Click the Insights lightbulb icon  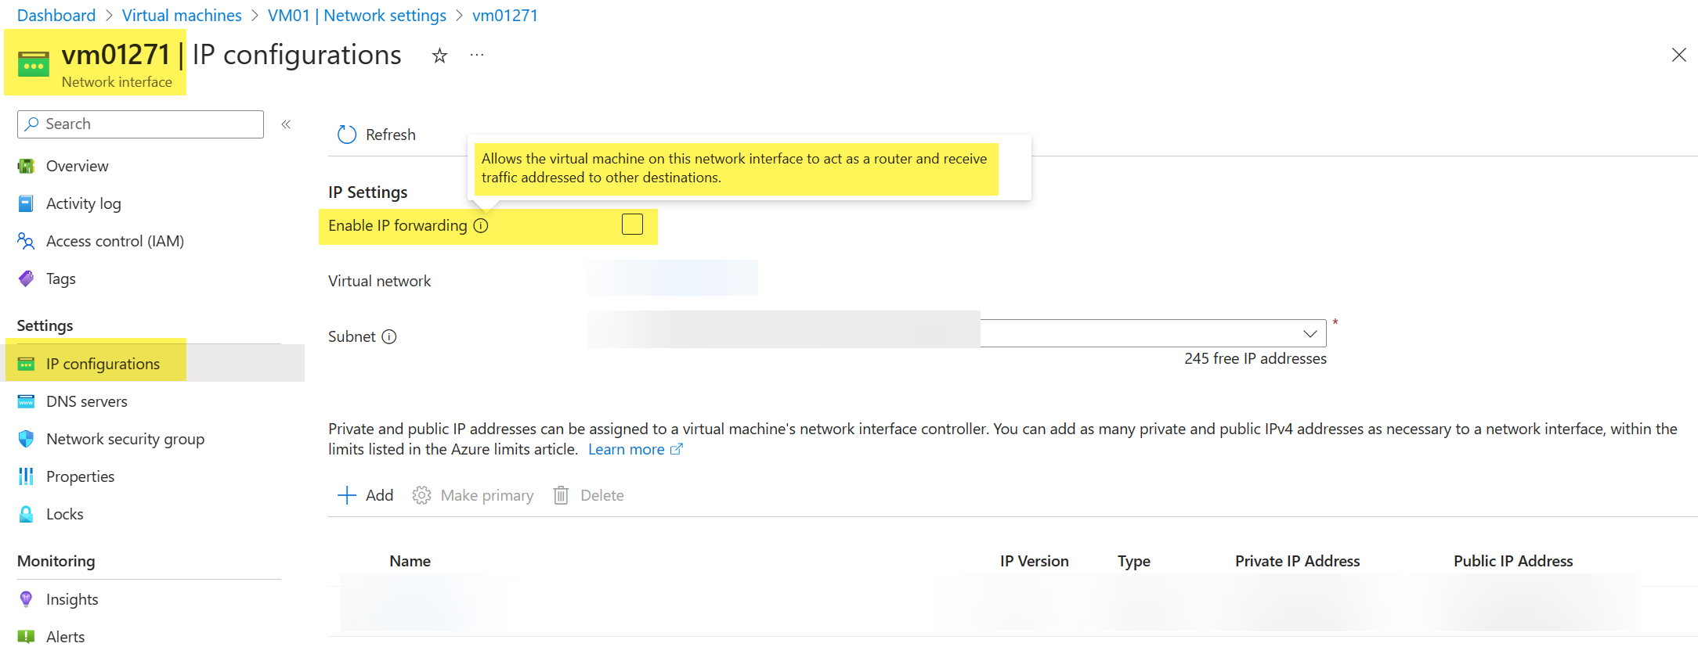[26, 599]
